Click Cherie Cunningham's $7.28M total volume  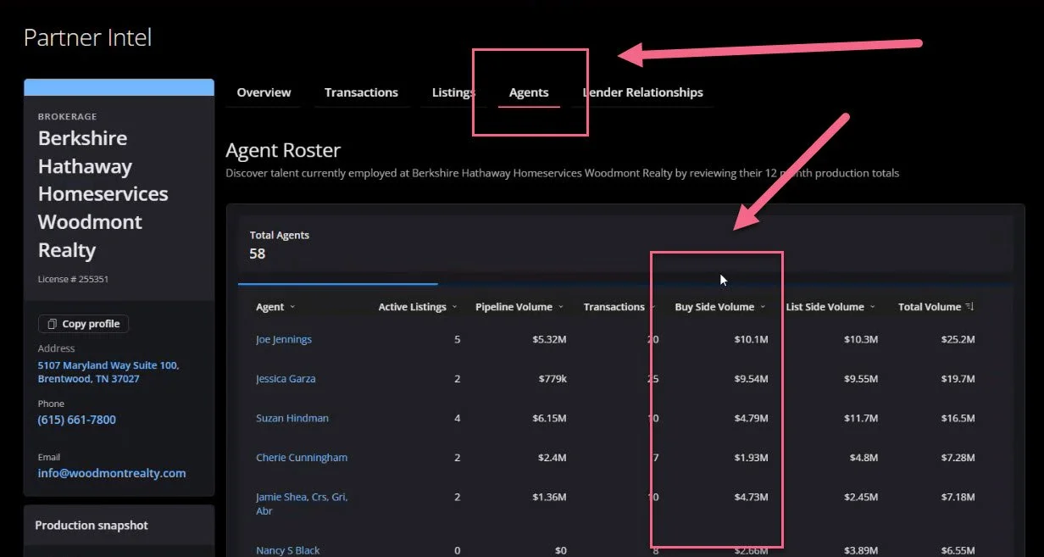[958, 458]
